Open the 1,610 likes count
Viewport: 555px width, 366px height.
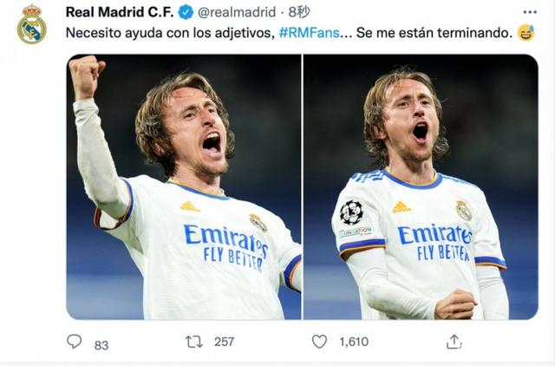coord(353,342)
